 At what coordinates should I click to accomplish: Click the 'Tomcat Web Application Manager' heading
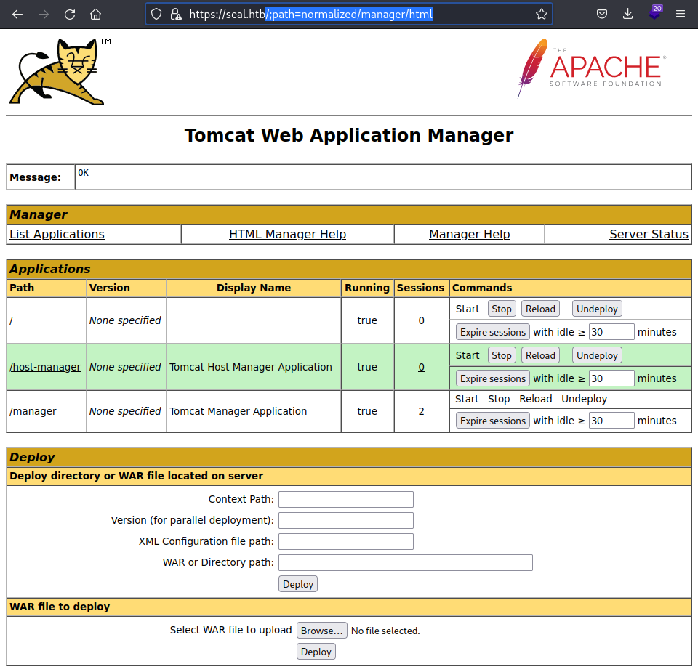point(349,135)
